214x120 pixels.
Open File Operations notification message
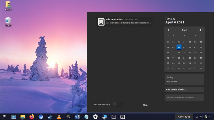tap(124, 22)
